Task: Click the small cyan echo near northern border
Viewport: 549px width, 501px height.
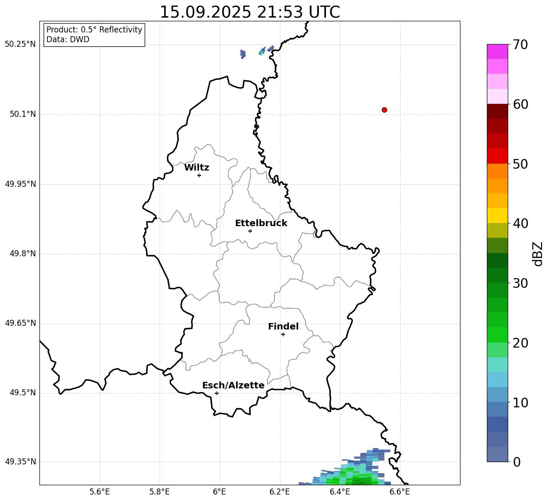Action: click(262, 51)
